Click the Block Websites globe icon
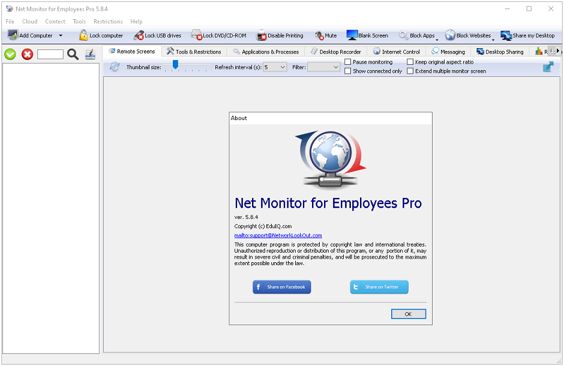The image size is (564, 366). tap(450, 35)
